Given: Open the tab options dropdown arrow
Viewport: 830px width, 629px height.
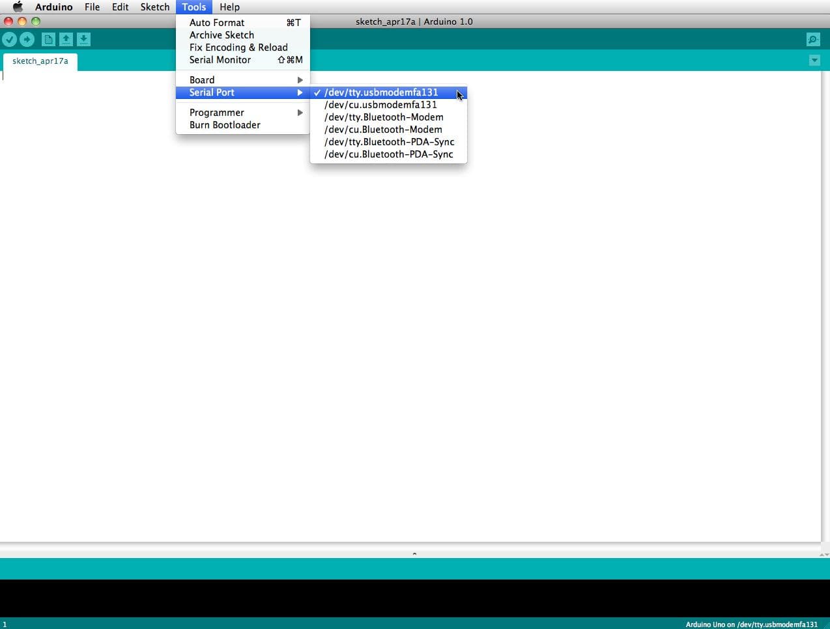Looking at the screenshot, I should tap(814, 61).
